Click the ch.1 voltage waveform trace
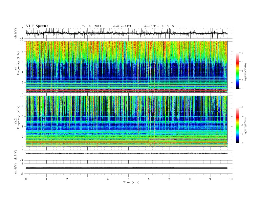This screenshot has width=260, height=201. pyautogui.click(x=126, y=33)
